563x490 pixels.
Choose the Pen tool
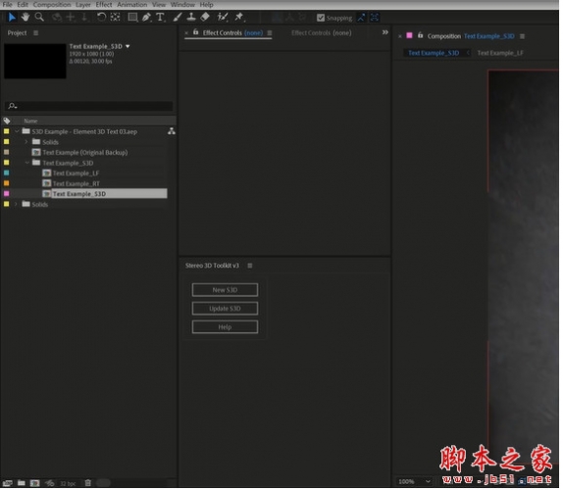point(146,18)
